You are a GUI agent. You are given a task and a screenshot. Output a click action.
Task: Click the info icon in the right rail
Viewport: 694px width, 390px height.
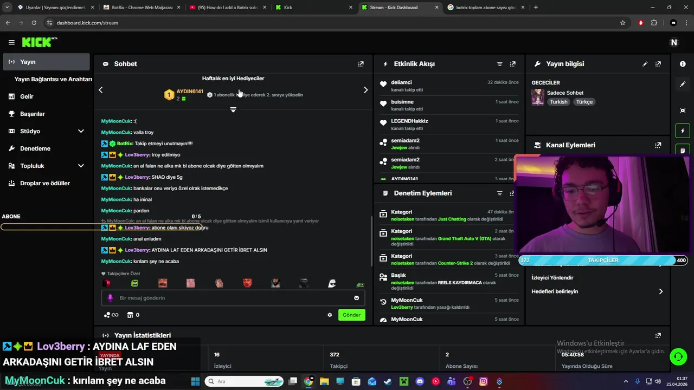pyautogui.click(x=683, y=64)
